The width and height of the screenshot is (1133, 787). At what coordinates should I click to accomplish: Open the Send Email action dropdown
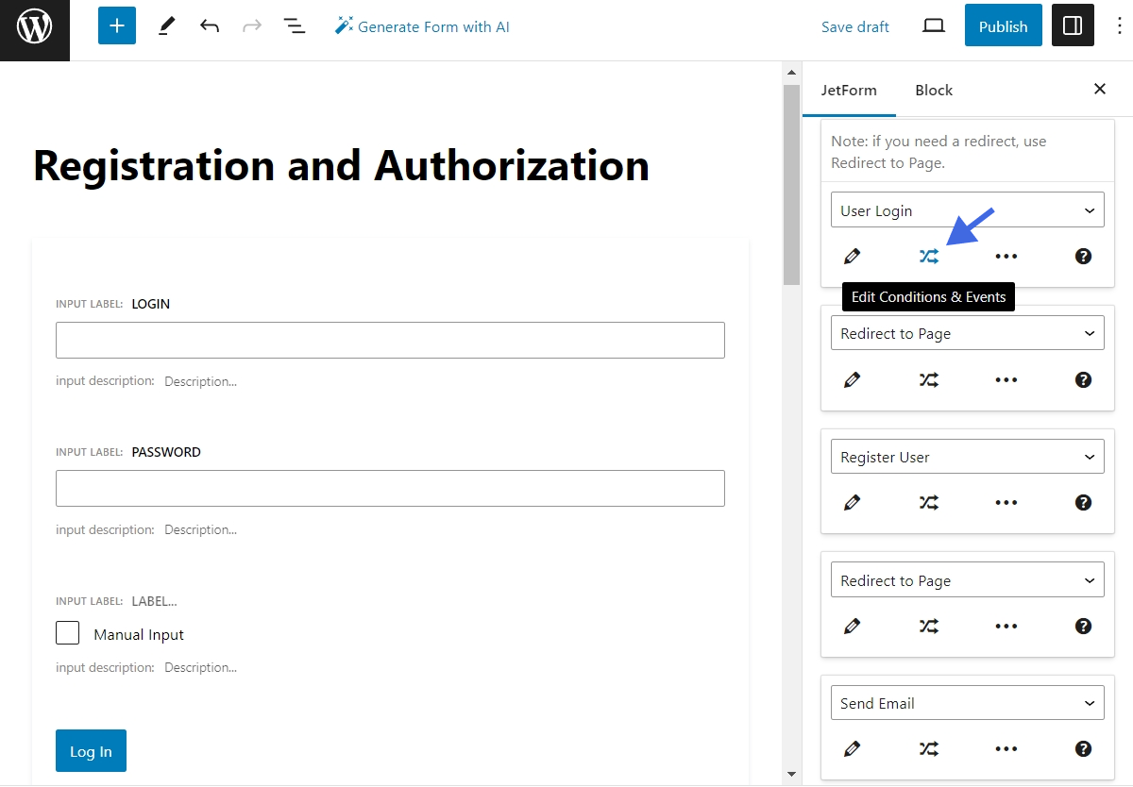pyautogui.click(x=967, y=702)
